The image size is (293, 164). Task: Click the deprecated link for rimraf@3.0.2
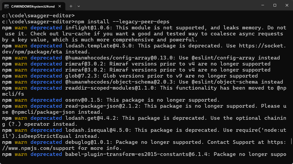tap(46, 64)
